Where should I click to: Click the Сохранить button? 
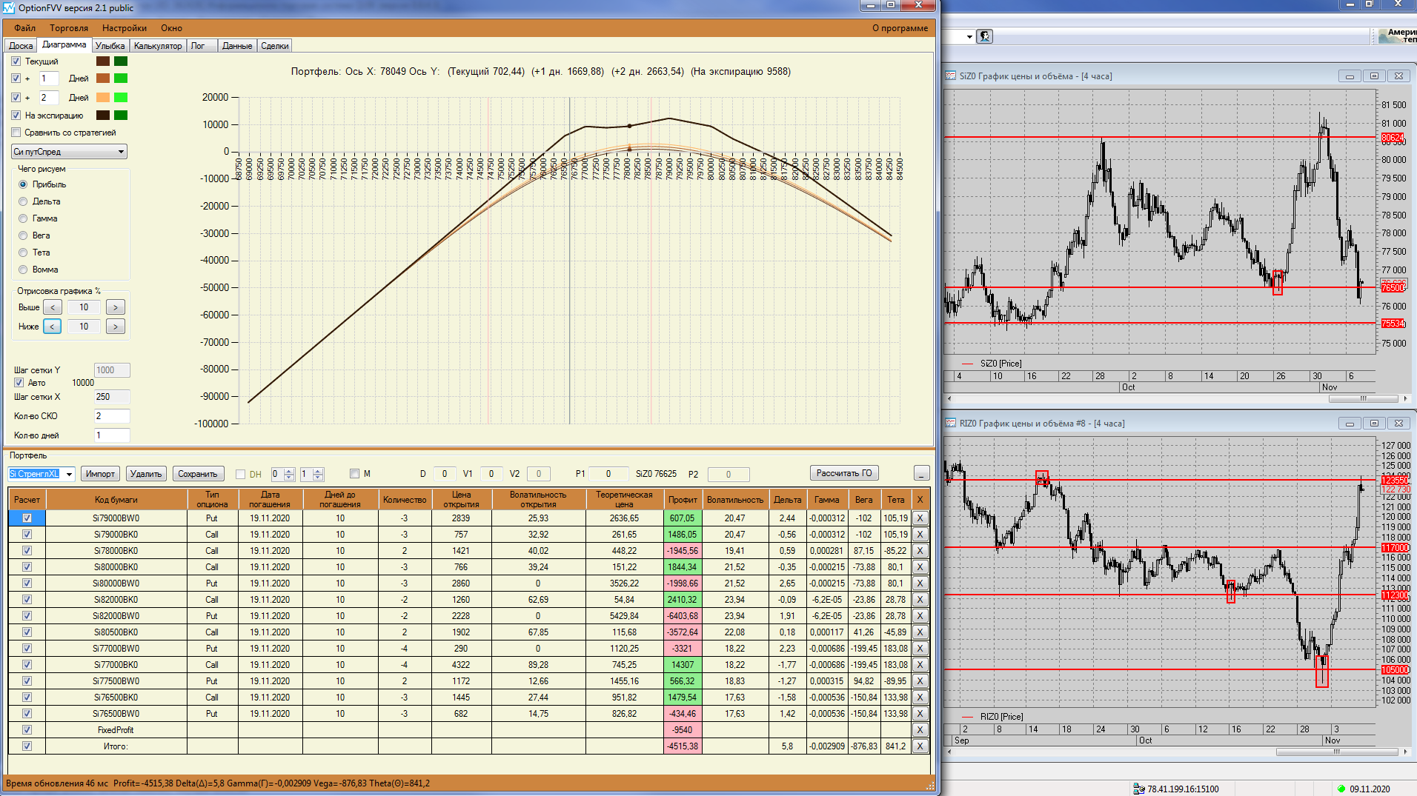point(198,474)
